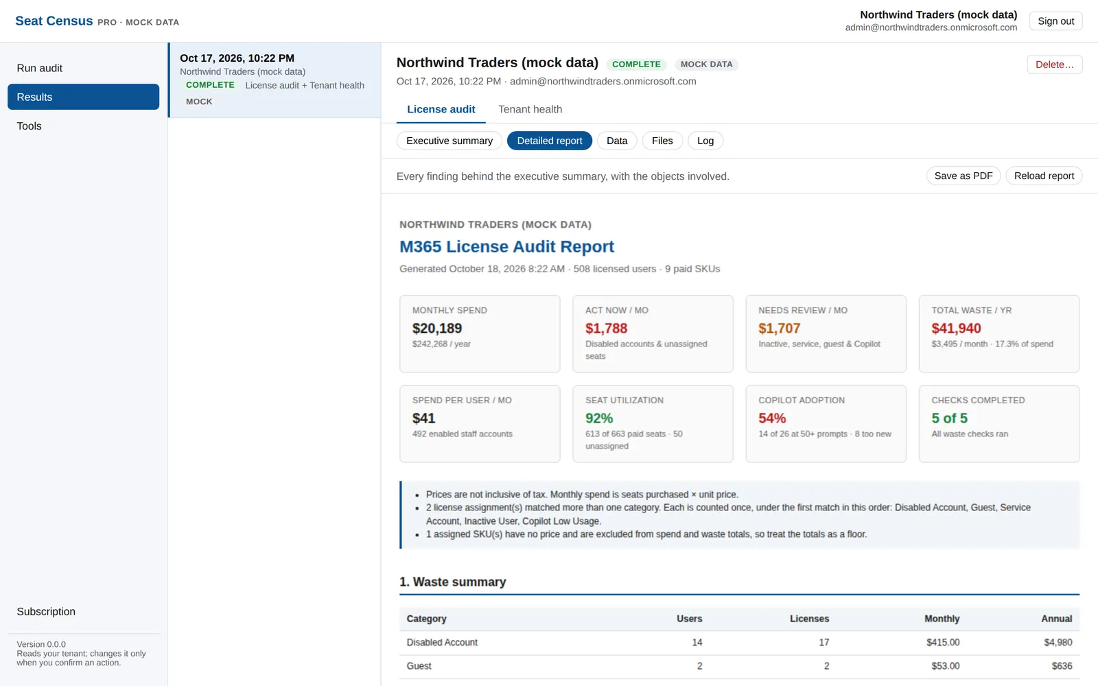Switch to the License audit tab

point(441,109)
